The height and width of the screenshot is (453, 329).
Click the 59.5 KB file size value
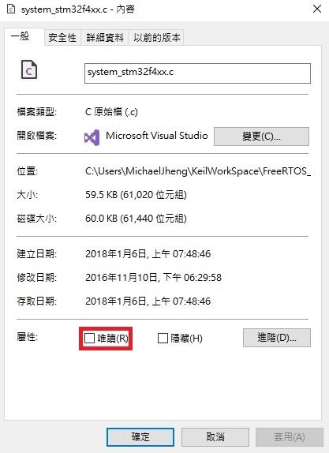click(136, 195)
